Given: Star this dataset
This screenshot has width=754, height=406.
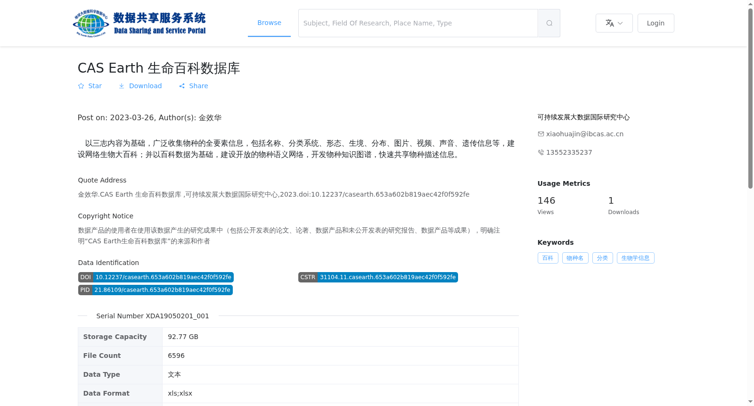Looking at the screenshot, I should [x=90, y=86].
